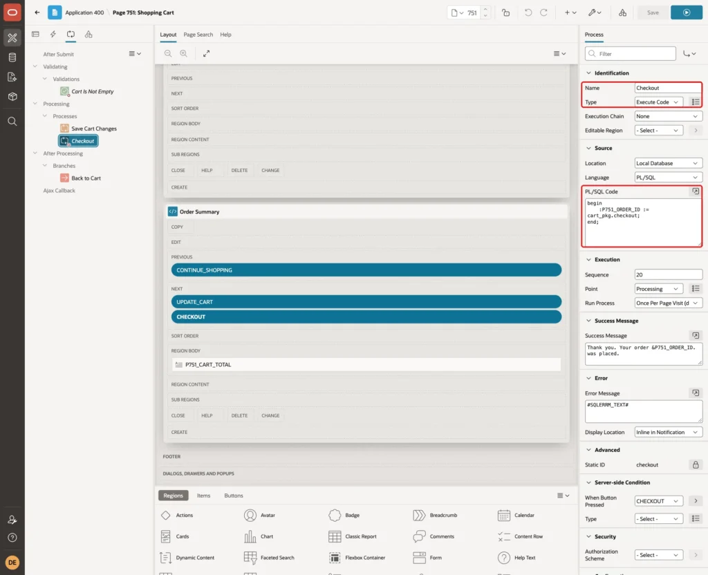Open the Run Process dropdown

(x=669, y=303)
